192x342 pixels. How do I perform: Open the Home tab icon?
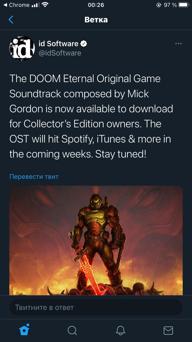pyautogui.click(x=24, y=330)
